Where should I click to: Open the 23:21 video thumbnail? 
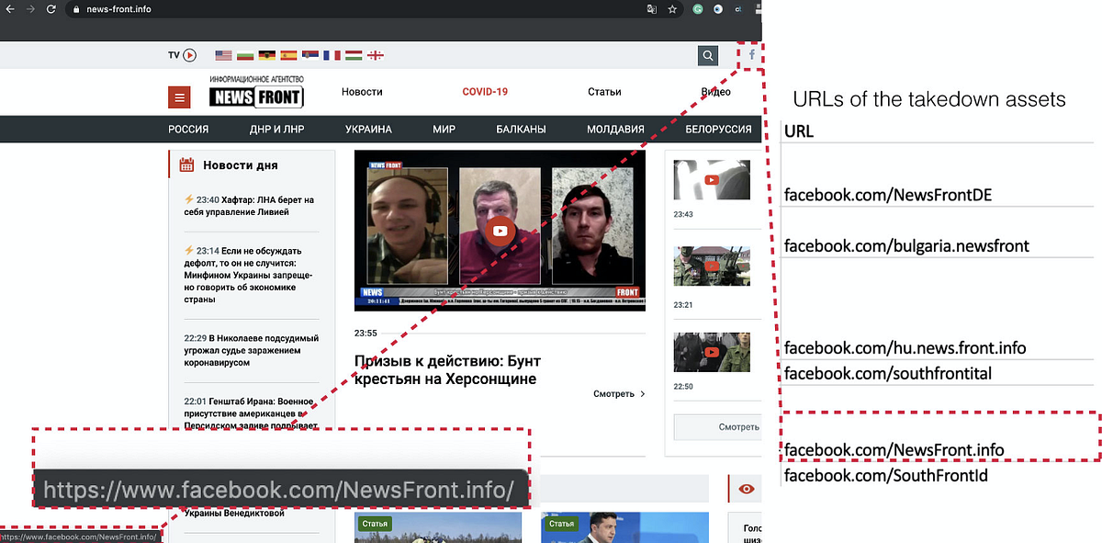tap(712, 266)
